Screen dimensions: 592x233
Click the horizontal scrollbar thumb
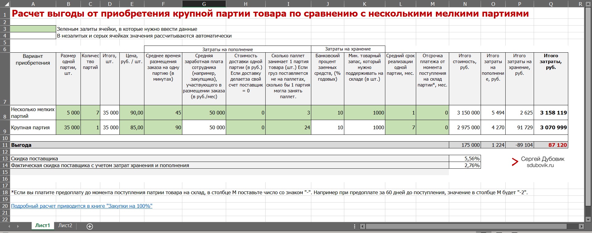[466, 226]
